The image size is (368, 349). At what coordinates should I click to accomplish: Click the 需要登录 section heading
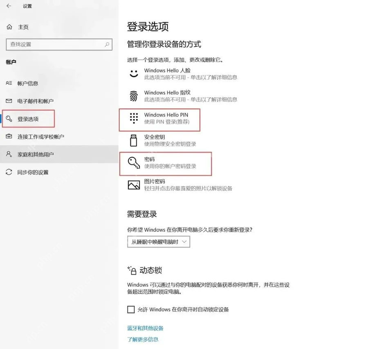pos(142,214)
